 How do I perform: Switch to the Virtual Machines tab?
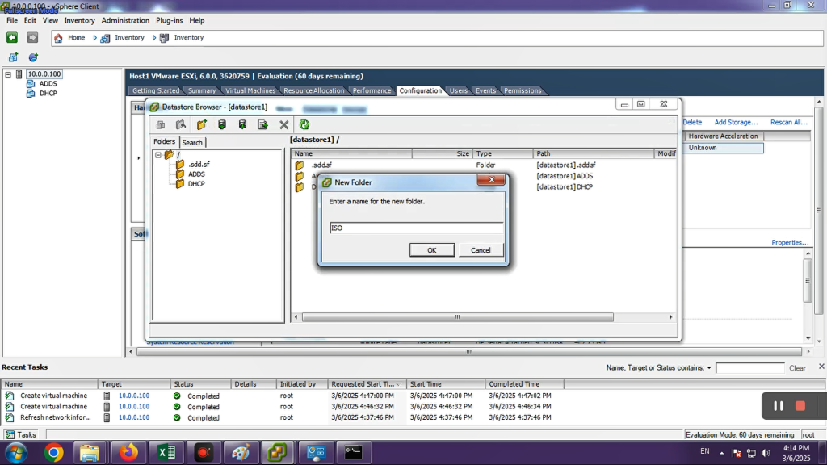coord(250,90)
